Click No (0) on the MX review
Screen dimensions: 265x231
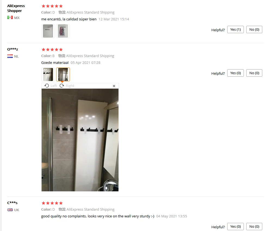click(x=254, y=30)
